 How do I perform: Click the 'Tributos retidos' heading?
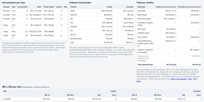tap(145, 3)
